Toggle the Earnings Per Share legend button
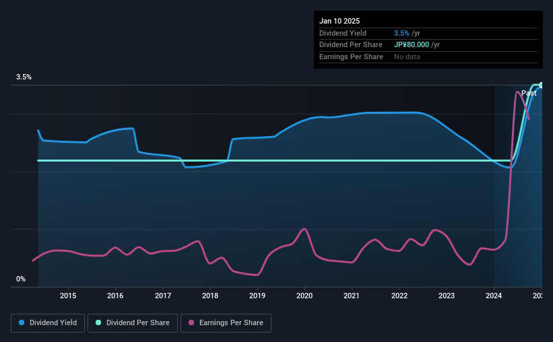 (x=226, y=323)
